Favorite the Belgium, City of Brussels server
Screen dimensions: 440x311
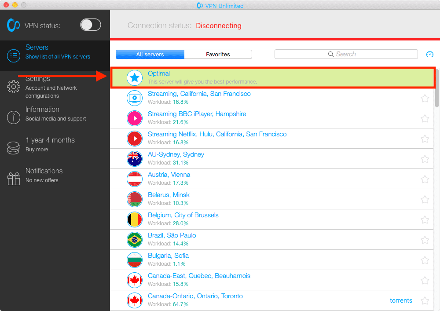pyautogui.click(x=425, y=219)
